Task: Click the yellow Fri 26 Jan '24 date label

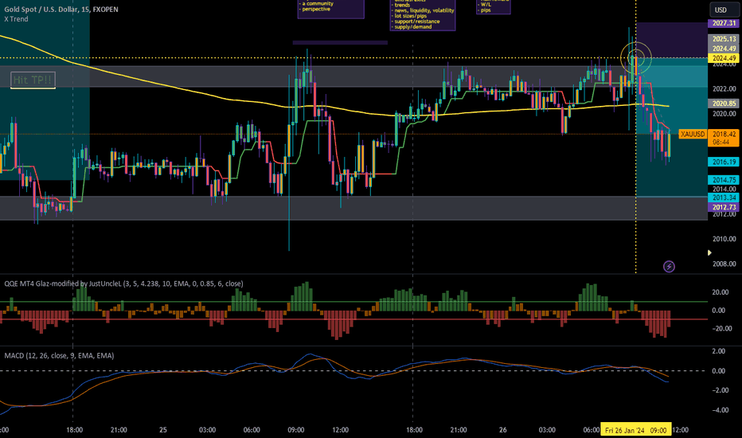Action: click(635, 430)
